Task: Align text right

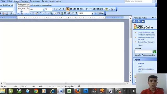Action: (74, 9)
